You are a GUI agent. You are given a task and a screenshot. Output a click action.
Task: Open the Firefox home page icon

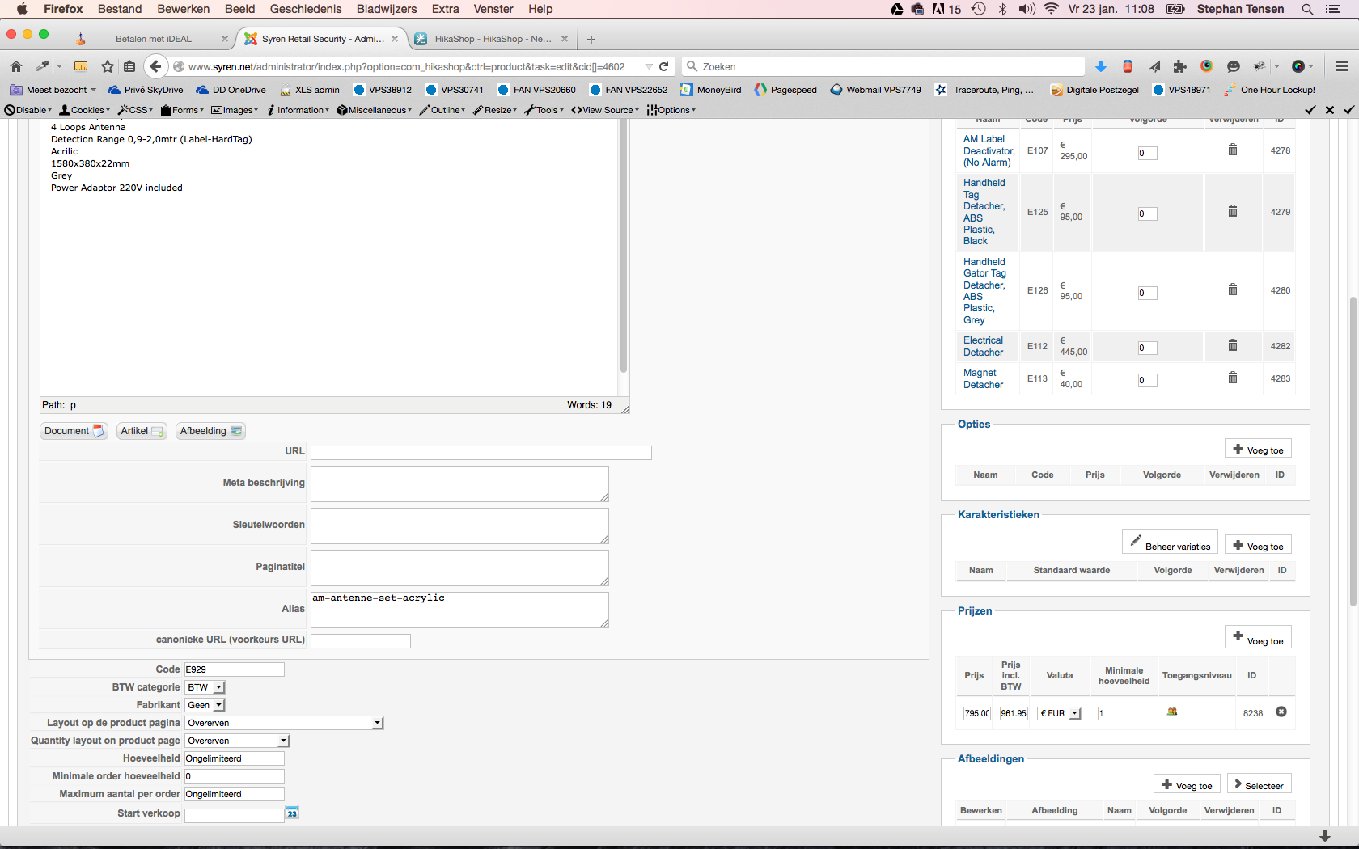click(x=16, y=66)
